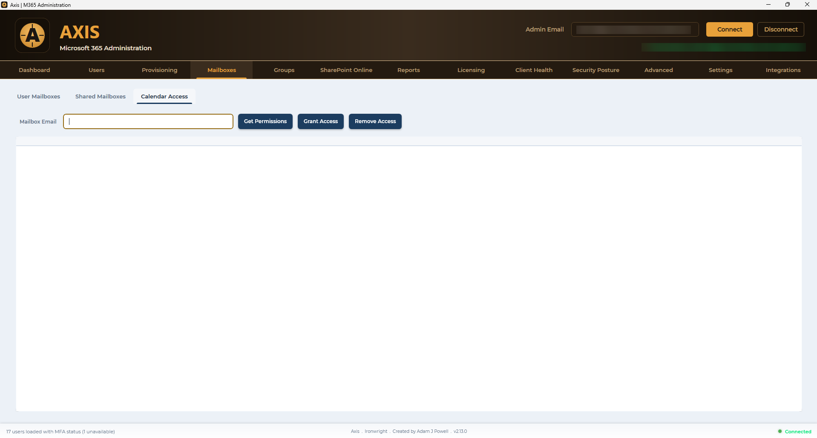The width and height of the screenshot is (817, 438).
Task: Open the Security Posture tab
Action: click(x=596, y=70)
